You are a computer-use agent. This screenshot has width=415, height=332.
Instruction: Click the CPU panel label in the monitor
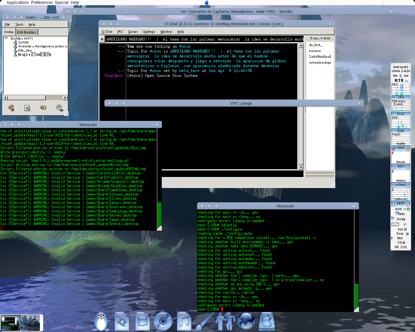point(401,97)
